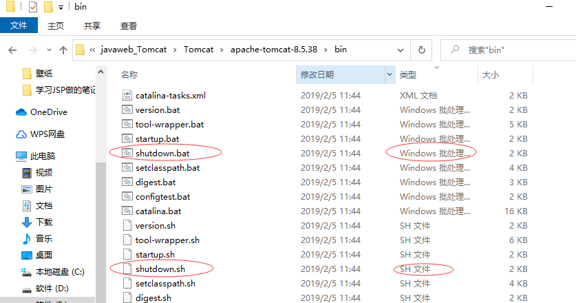576x303 pixels.
Task: Expand breadcrumb arrow after Tomcat
Action: click(222, 50)
